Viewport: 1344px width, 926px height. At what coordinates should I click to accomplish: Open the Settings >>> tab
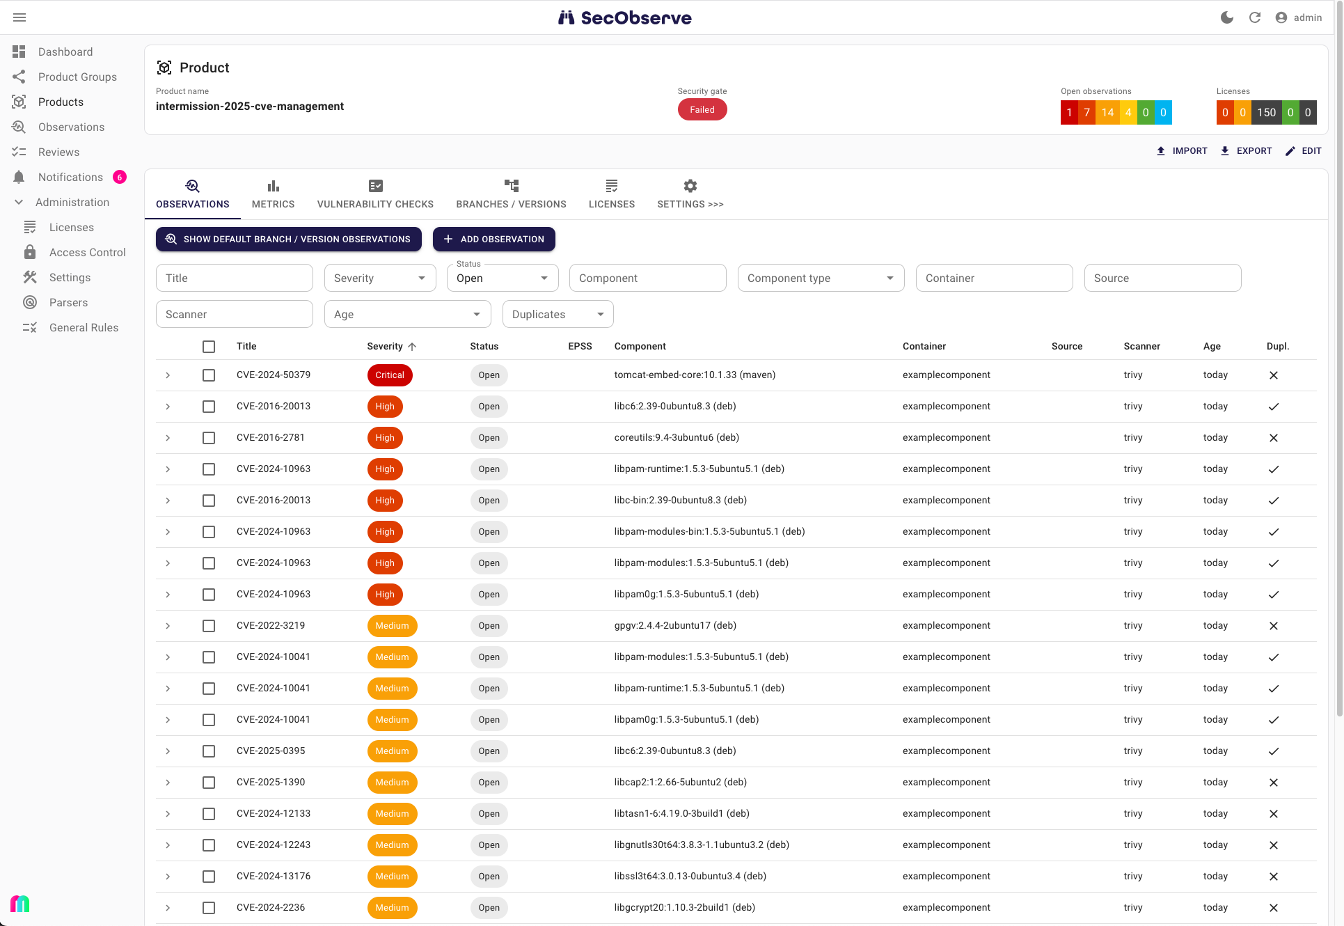[690, 194]
